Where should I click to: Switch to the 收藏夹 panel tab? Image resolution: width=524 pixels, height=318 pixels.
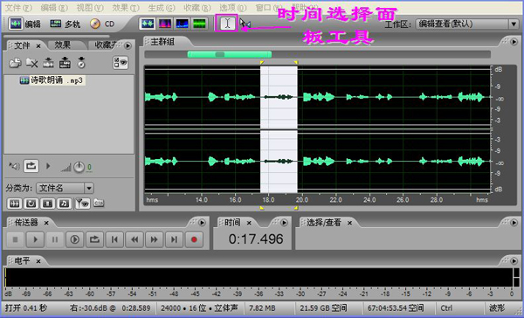[x=106, y=45]
